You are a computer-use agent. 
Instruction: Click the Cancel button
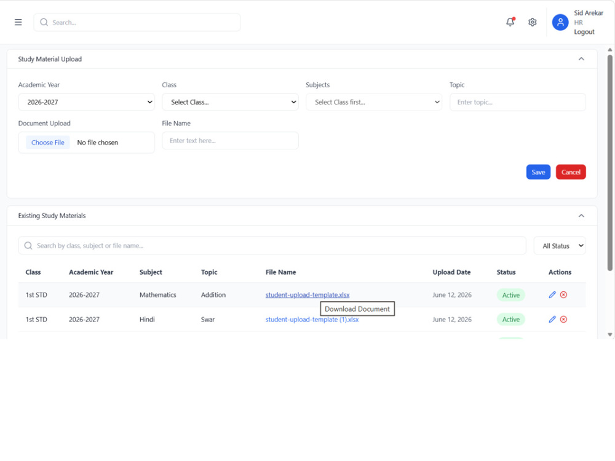click(571, 172)
